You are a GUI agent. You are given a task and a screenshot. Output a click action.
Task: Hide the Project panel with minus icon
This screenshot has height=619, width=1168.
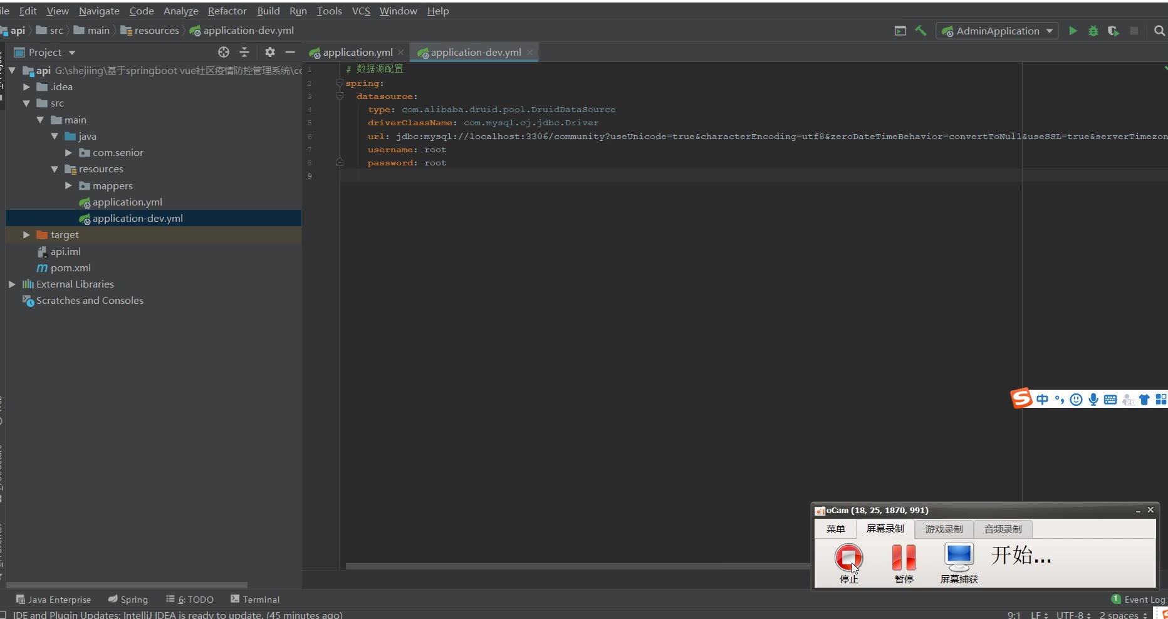click(x=290, y=52)
